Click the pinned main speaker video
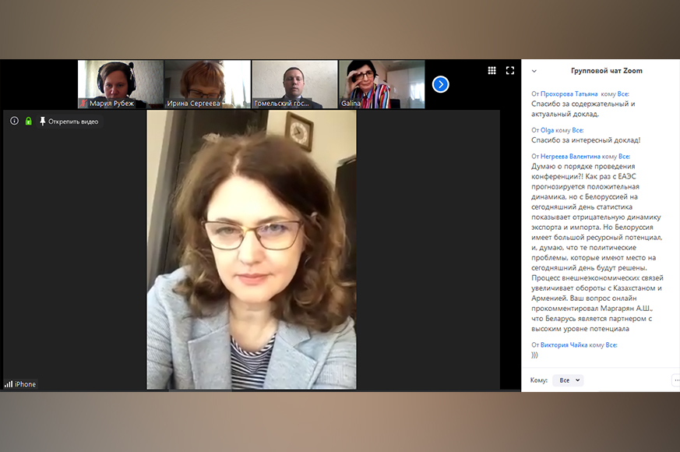 point(252,249)
